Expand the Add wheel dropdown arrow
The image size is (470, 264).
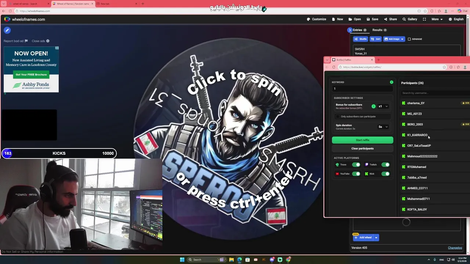tap(376, 238)
